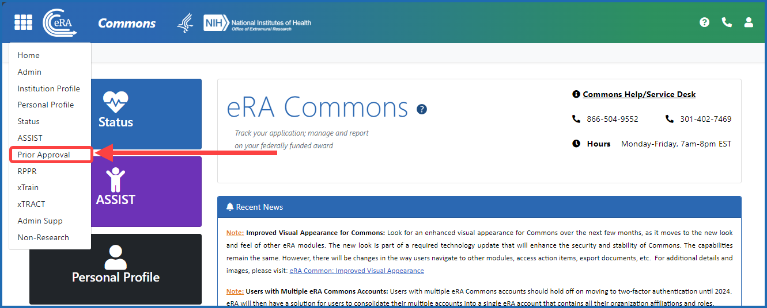Click the Recent News panel header
This screenshot has height=308, width=767.
(x=479, y=207)
